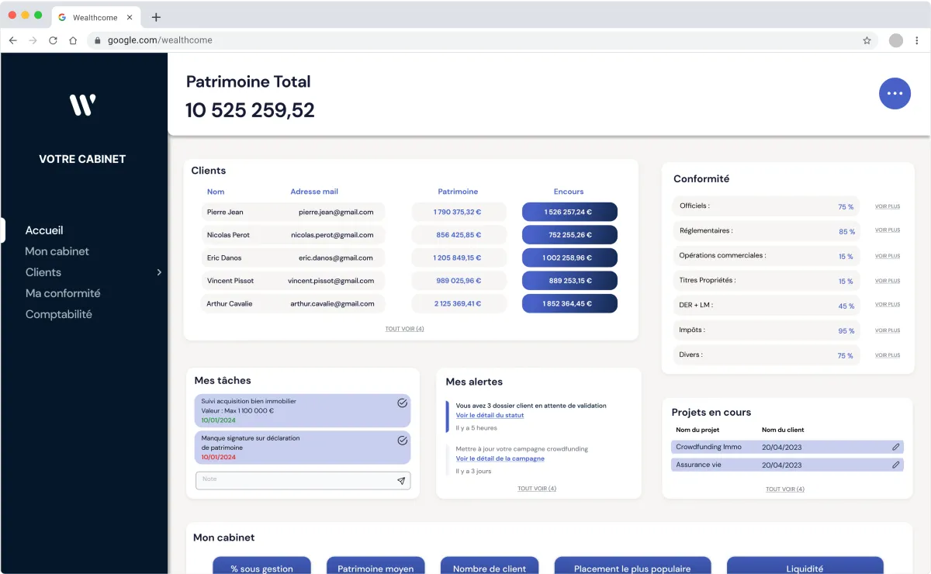Open the browser profile avatar
This screenshot has height=574, width=931.
coord(896,40)
